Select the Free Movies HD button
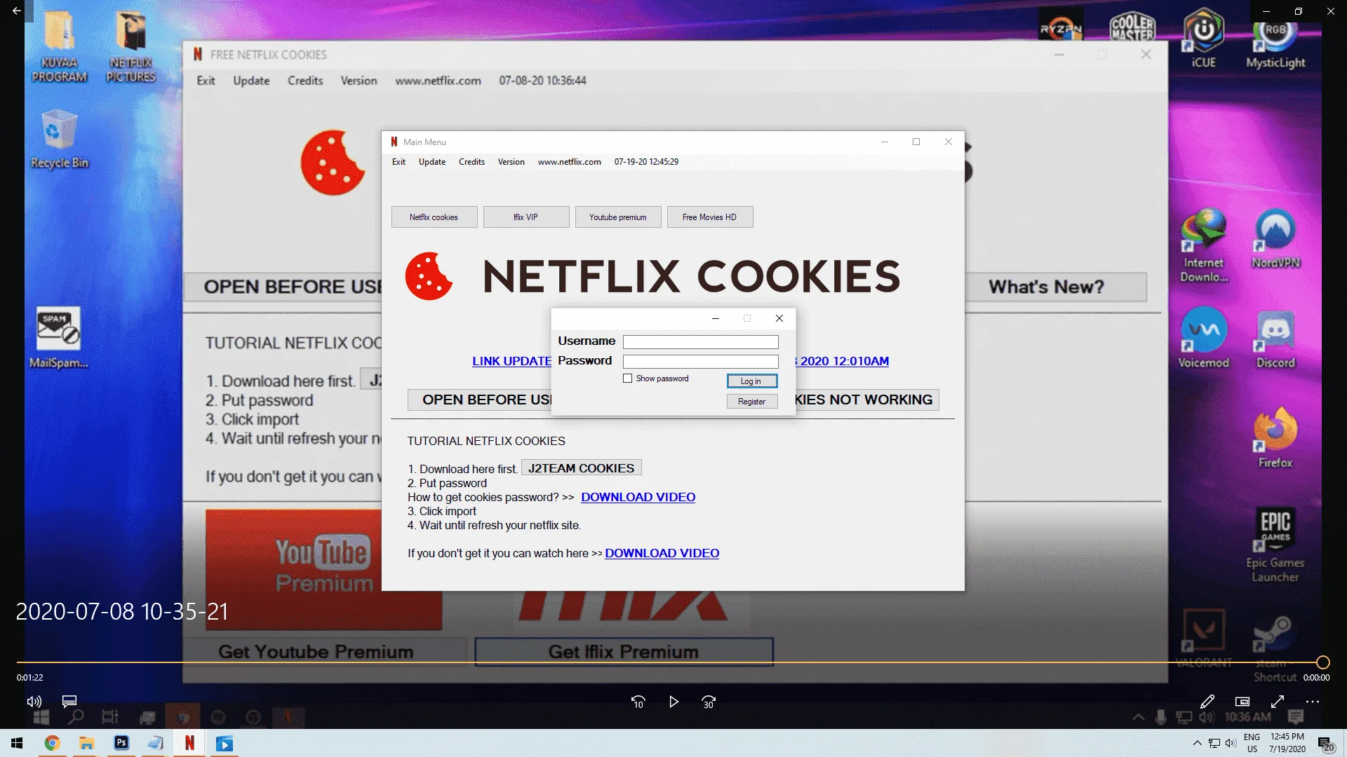 pos(709,217)
